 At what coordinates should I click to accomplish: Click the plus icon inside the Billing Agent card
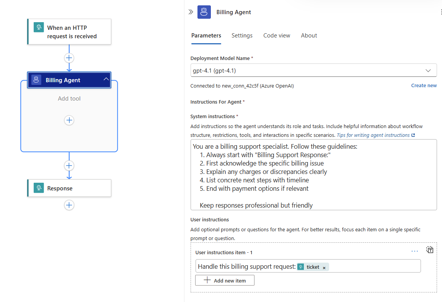point(69,120)
